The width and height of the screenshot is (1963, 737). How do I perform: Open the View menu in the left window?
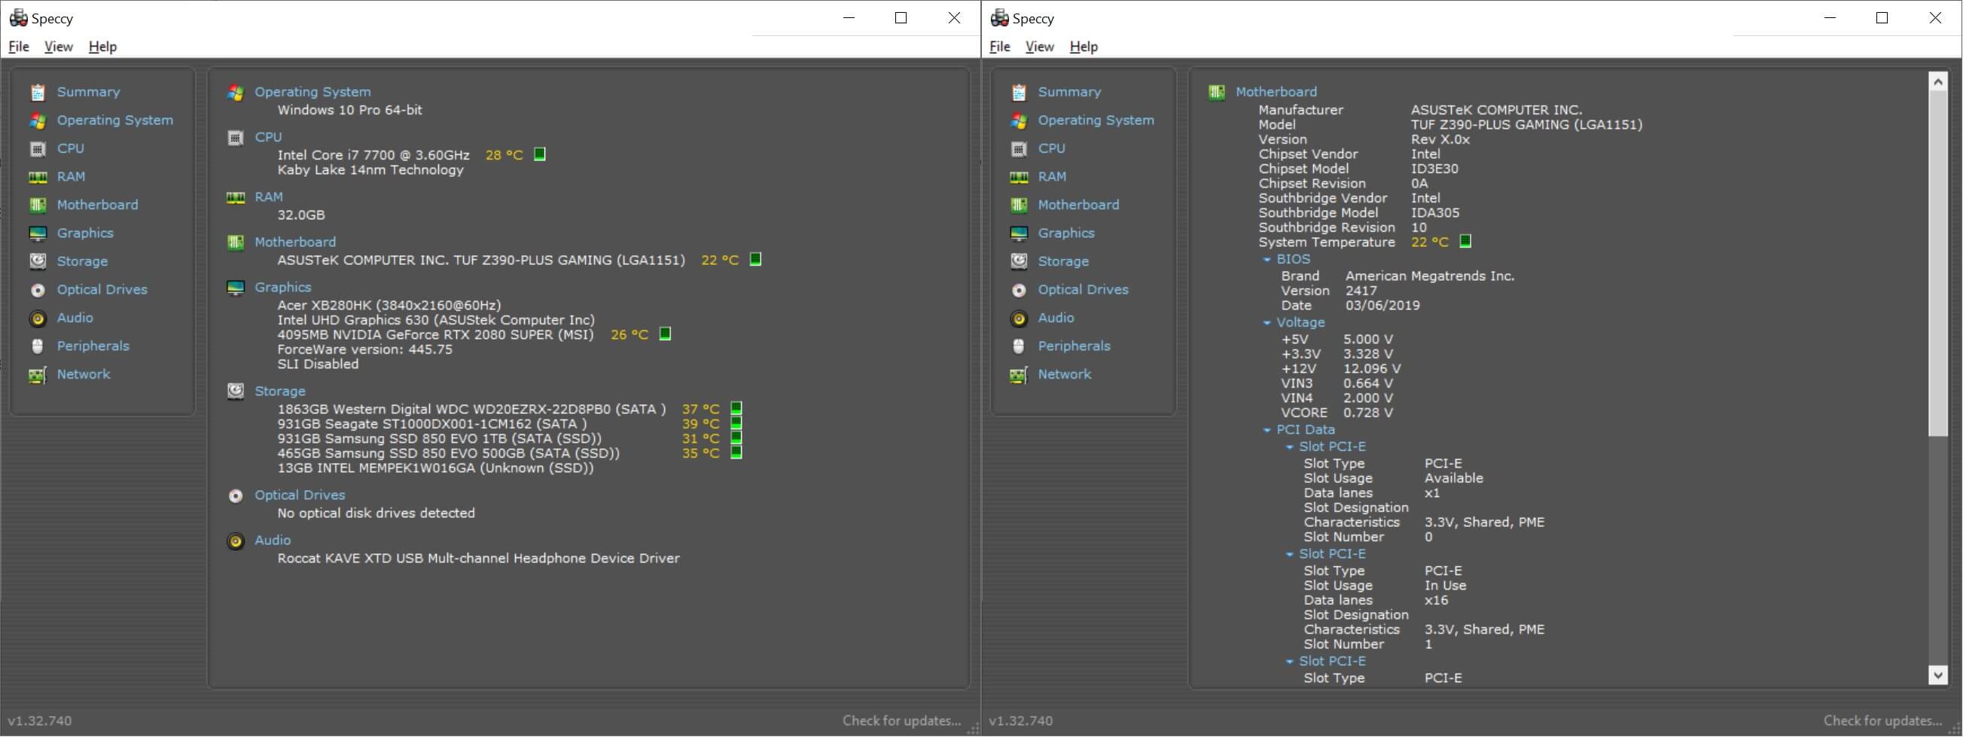(59, 47)
